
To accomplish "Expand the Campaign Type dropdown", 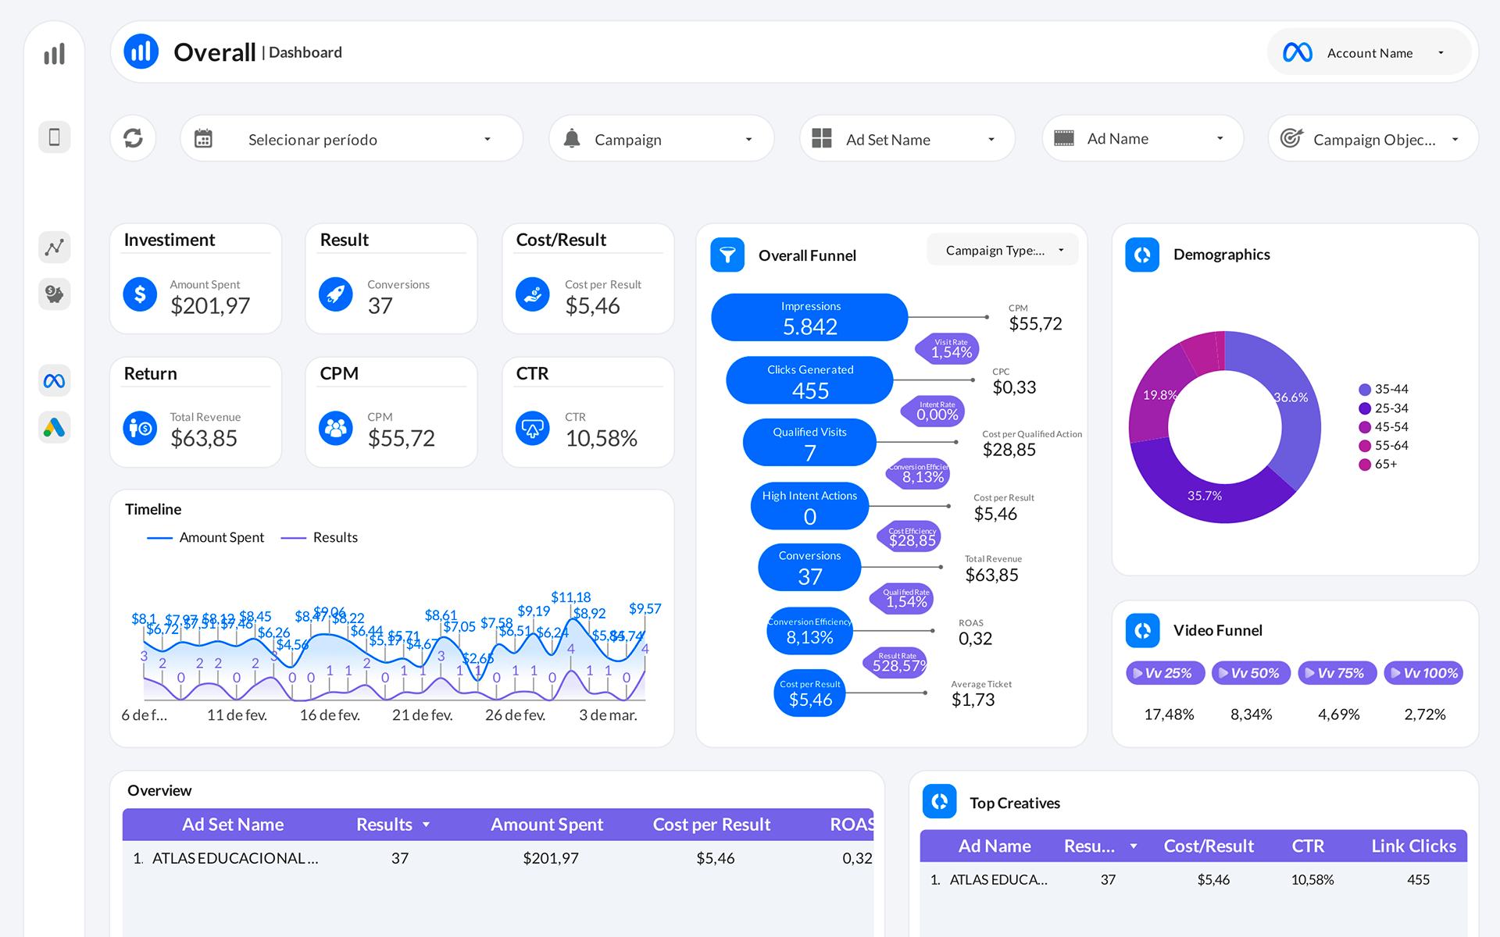I will pos(1003,250).
